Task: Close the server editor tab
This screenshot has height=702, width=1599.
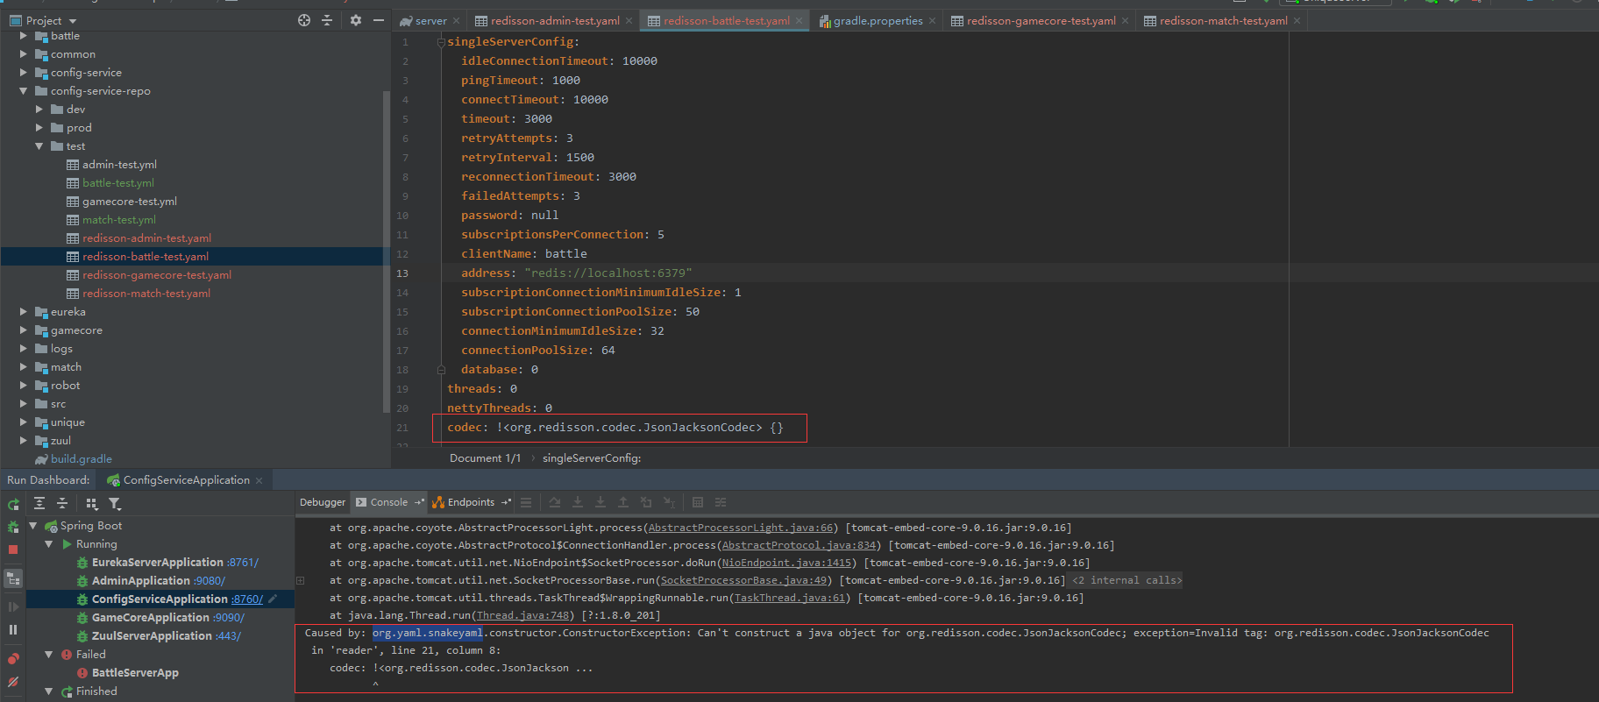Action: click(x=456, y=21)
